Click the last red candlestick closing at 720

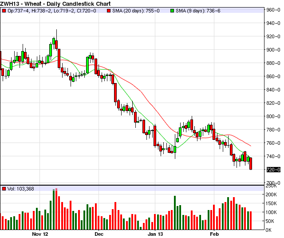pyautogui.click(x=251, y=163)
